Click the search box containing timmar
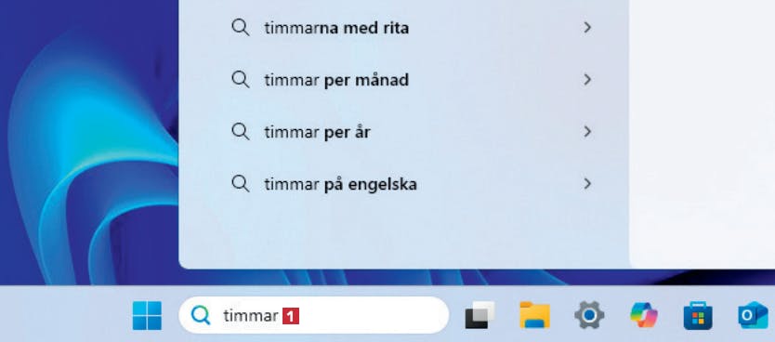The height and width of the screenshot is (342, 775). [314, 315]
